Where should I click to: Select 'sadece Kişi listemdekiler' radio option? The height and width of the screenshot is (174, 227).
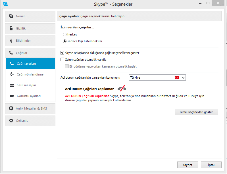coord(64,41)
